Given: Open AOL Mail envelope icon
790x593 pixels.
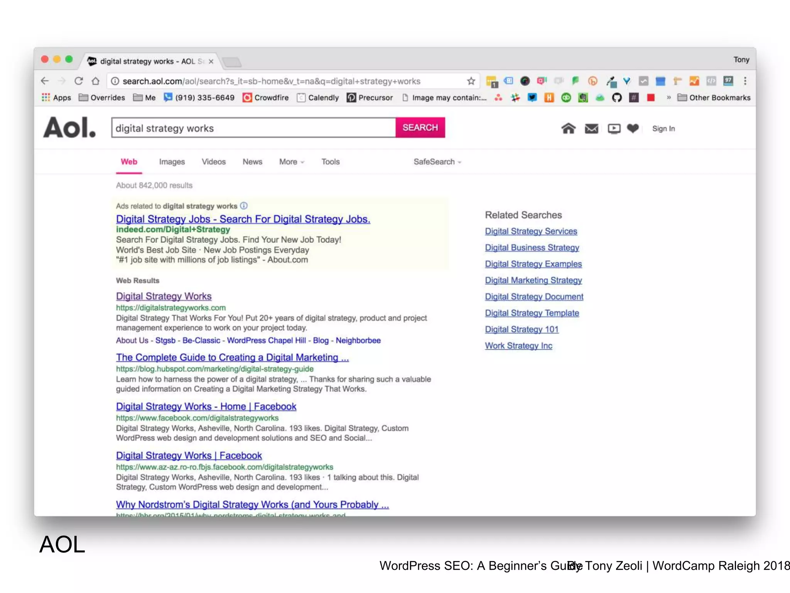Looking at the screenshot, I should (x=591, y=129).
